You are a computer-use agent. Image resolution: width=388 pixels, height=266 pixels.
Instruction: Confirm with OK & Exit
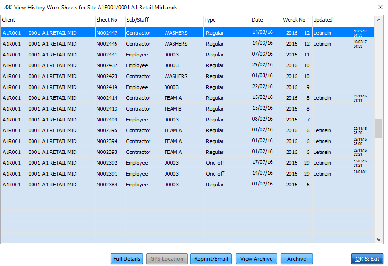367,259
